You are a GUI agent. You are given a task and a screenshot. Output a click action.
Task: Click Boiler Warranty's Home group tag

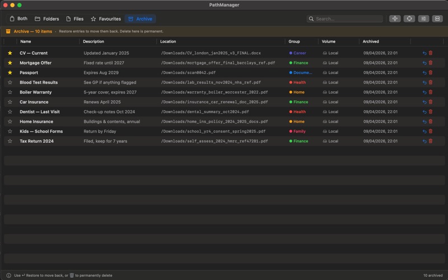[x=297, y=92]
